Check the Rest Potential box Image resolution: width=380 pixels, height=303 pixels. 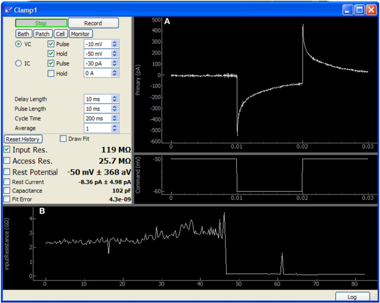pos(7,172)
